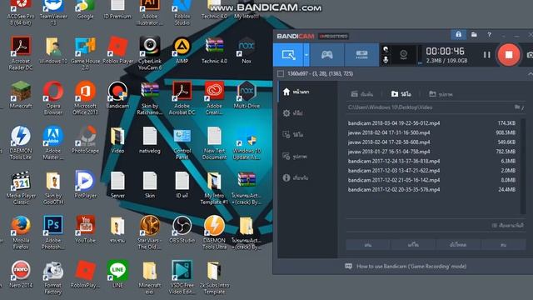The height and width of the screenshot is (300, 533).
Task: Select Bandicam screen recording mode button
Action: click(x=288, y=55)
